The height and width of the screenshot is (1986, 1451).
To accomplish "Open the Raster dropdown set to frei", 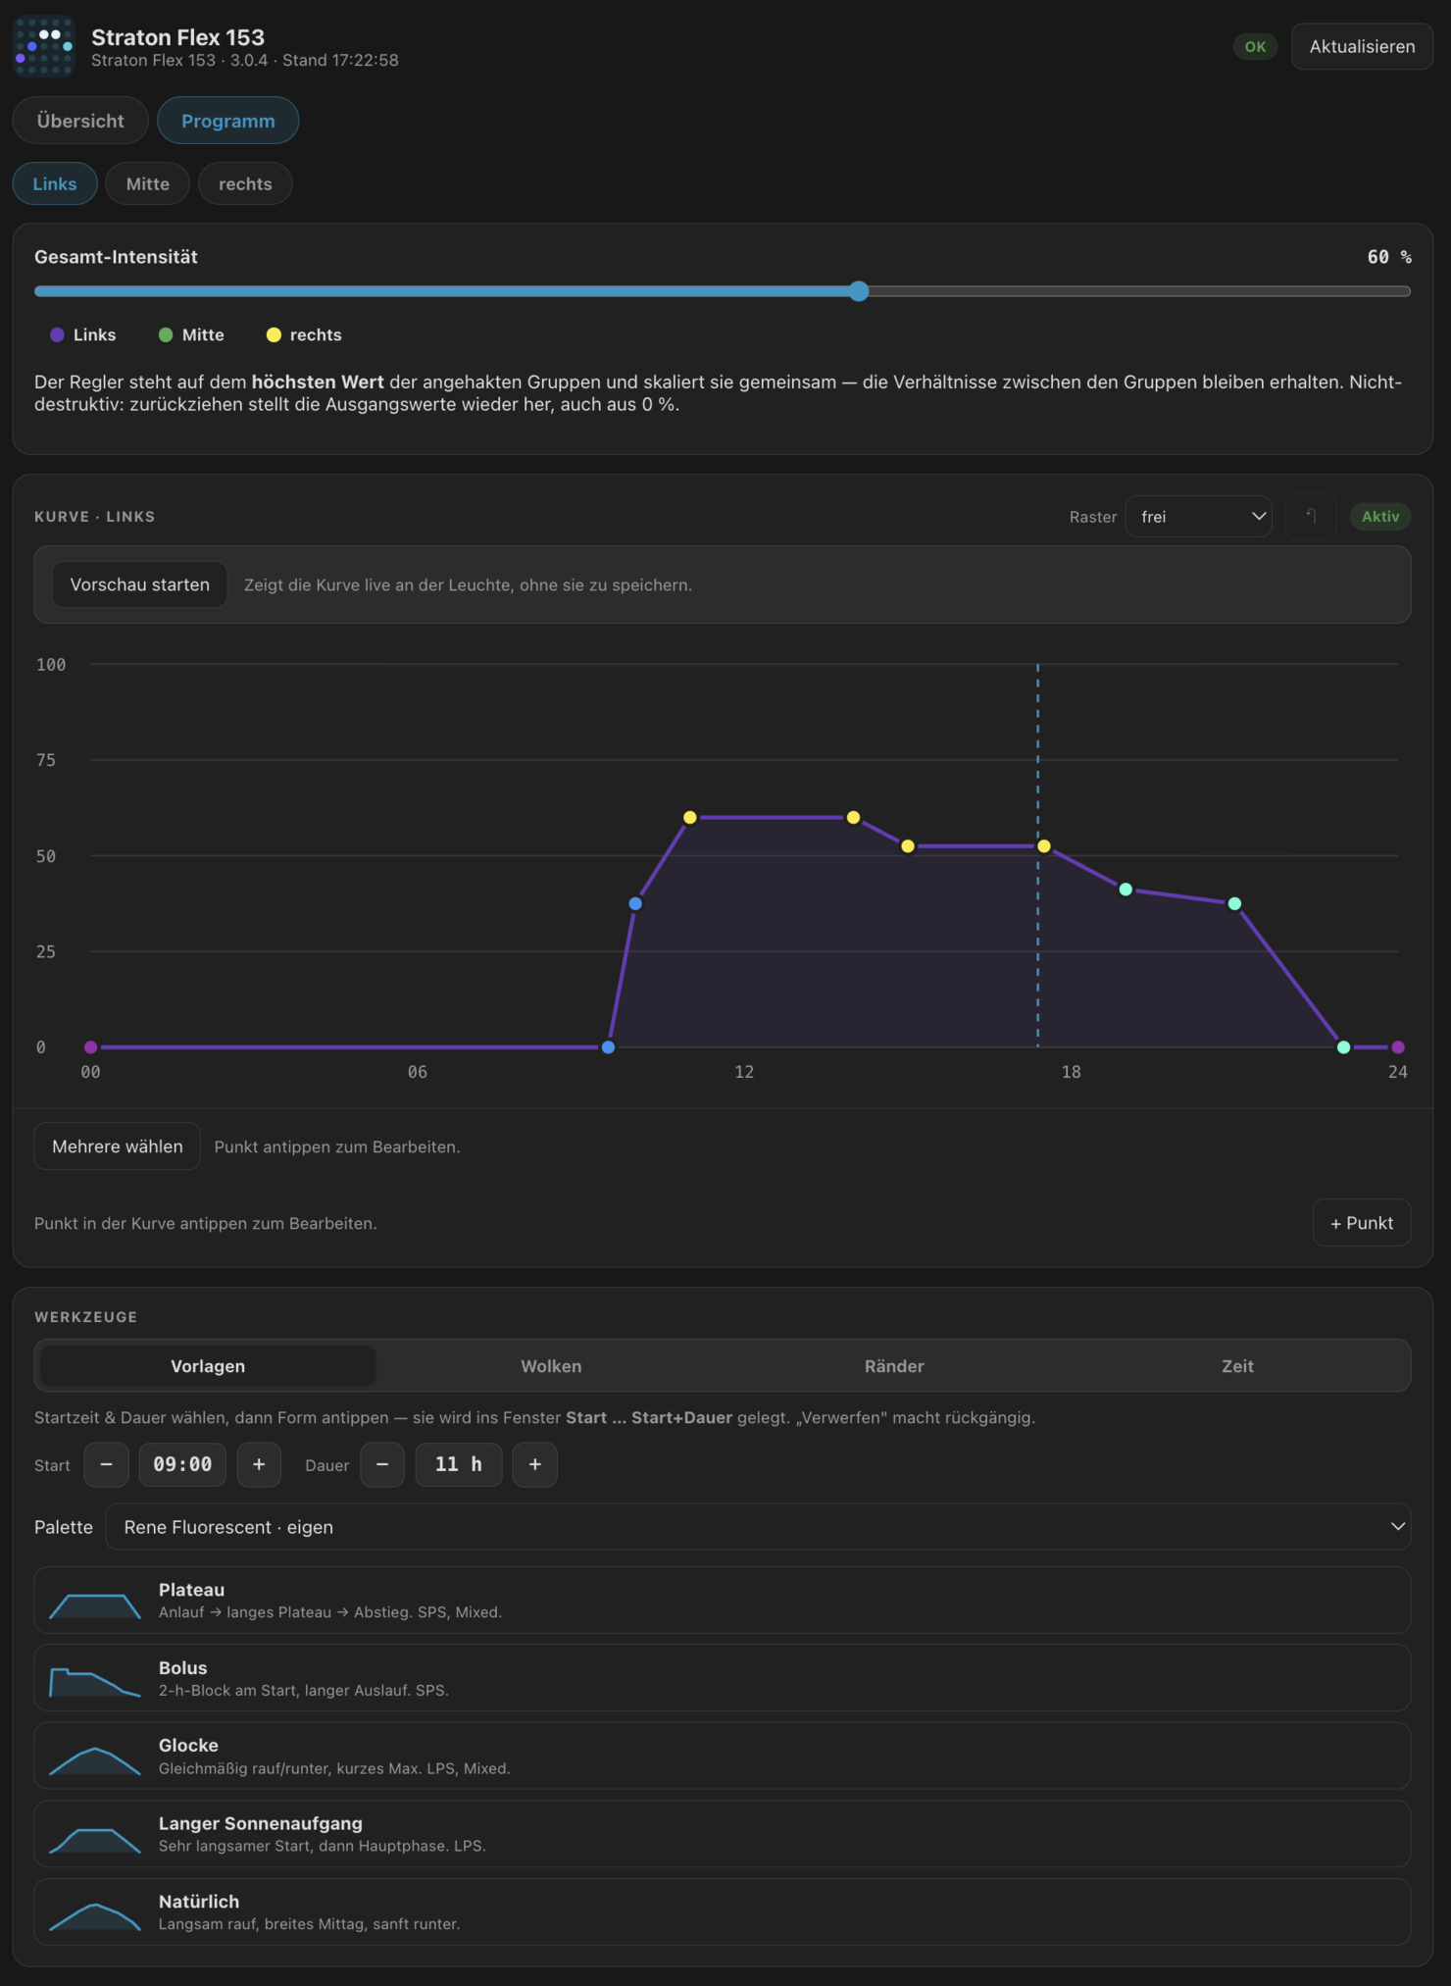I will pyautogui.click(x=1199, y=516).
